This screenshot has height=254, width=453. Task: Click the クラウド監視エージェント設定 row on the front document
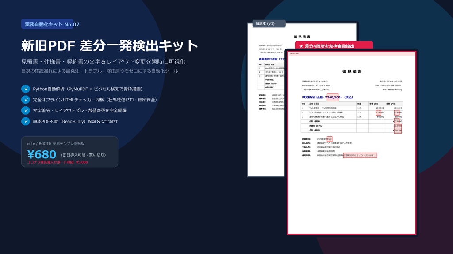click(x=352, y=112)
